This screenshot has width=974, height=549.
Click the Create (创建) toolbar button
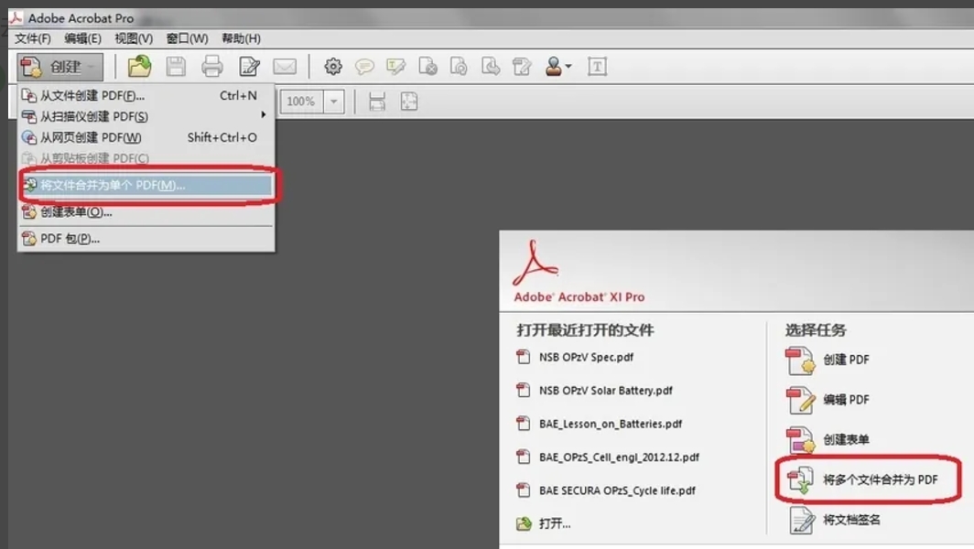(60, 67)
